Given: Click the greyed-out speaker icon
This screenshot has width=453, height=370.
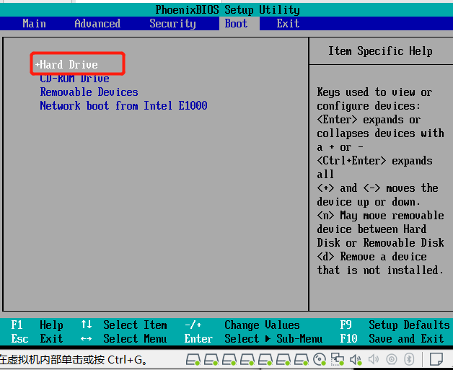Looking at the screenshot, I should [374, 359].
